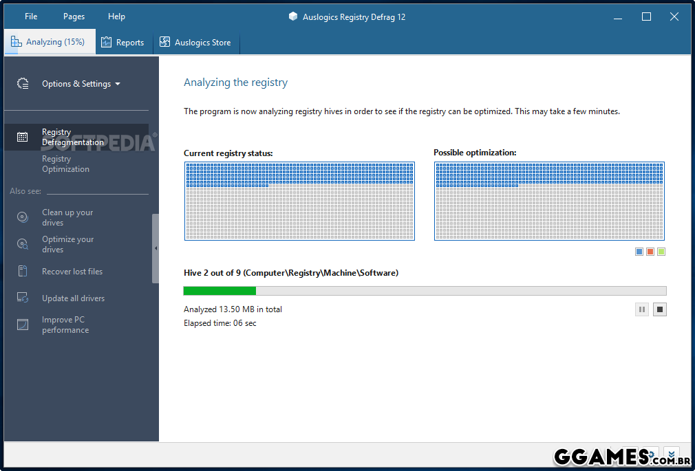
Task: Click the Options & Settings gear icon
Action: [x=23, y=84]
